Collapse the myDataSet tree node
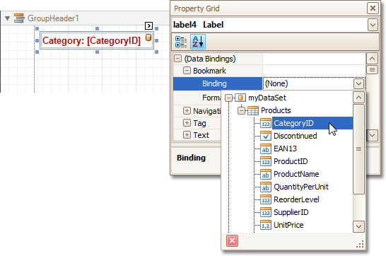The height and width of the screenshot is (256, 386). pyautogui.click(x=228, y=98)
